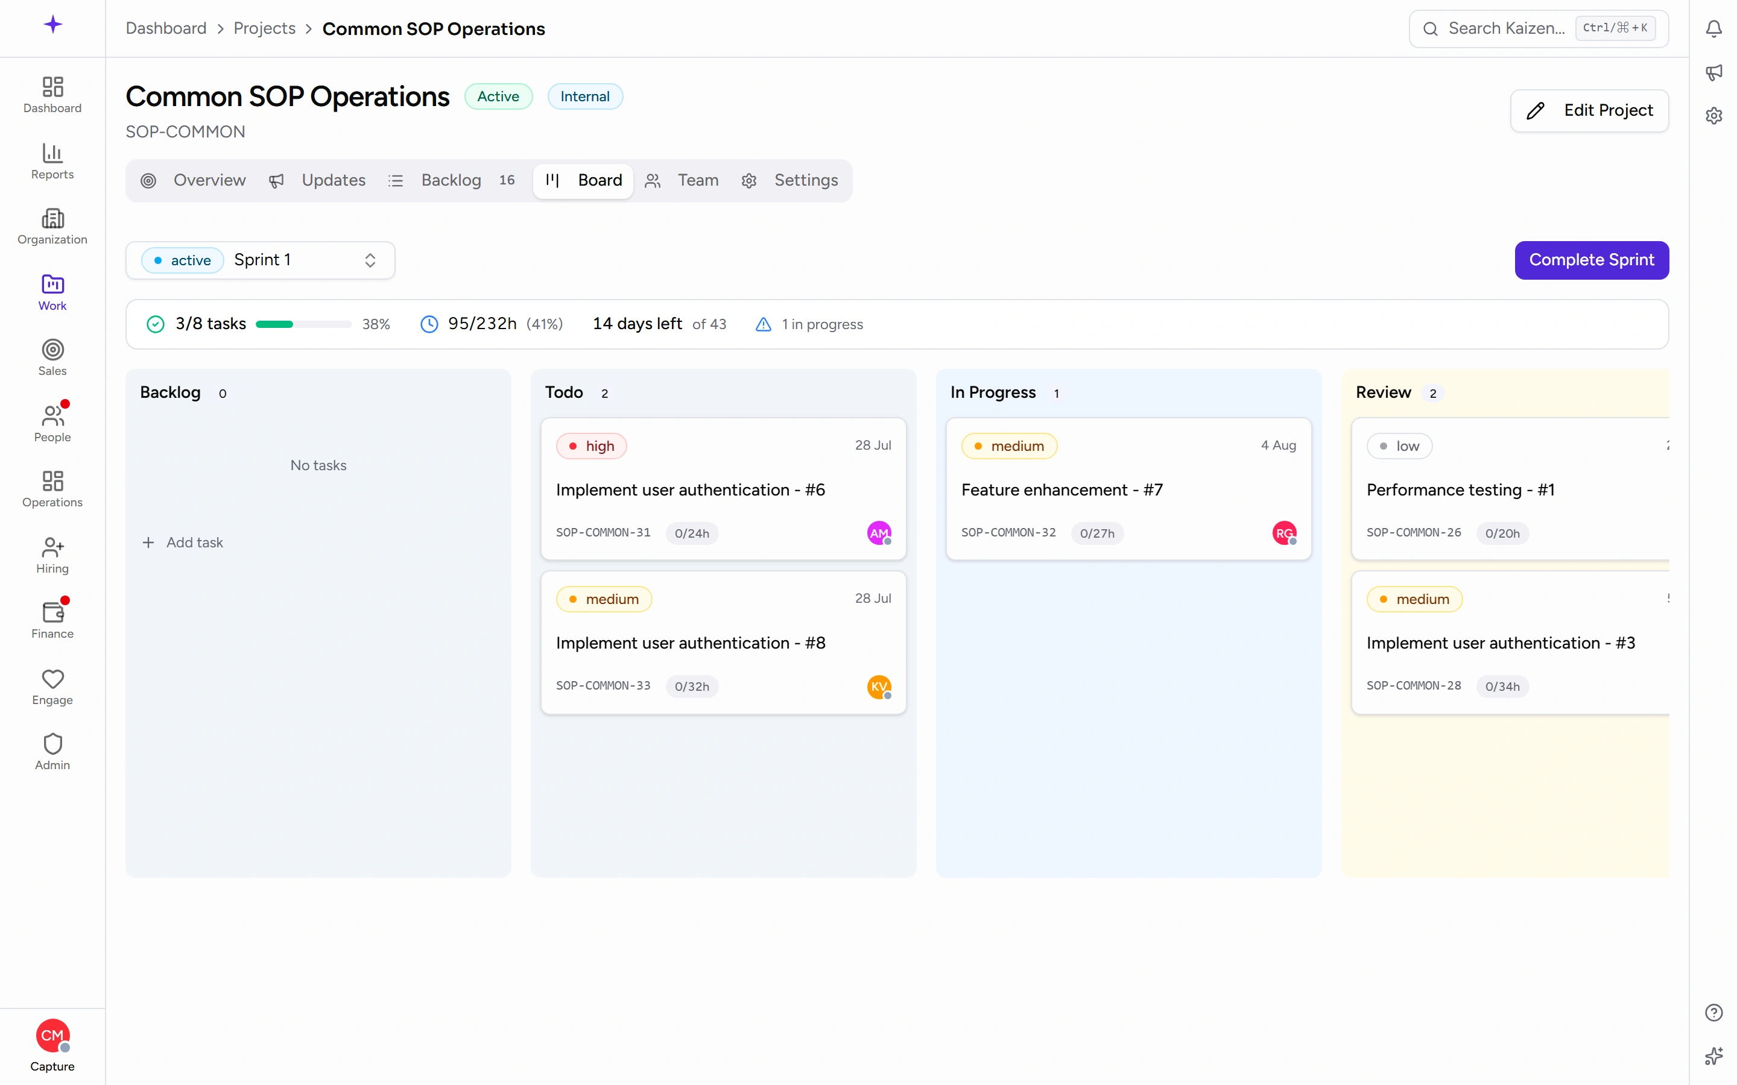This screenshot has height=1085, width=1737.
Task: Click the CM Capture avatar
Action: pyautogui.click(x=52, y=1036)
